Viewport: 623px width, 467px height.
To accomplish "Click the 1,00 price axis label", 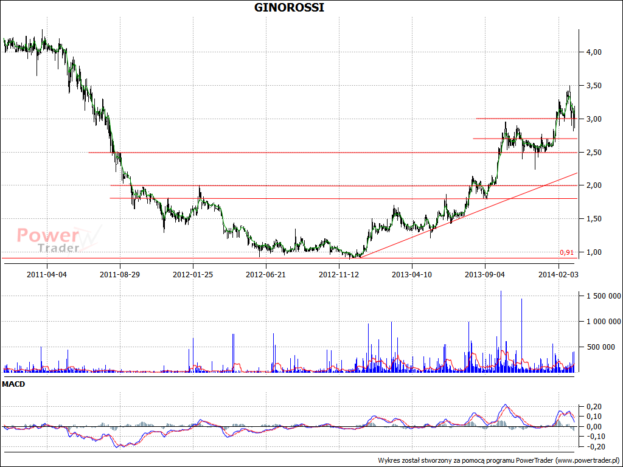I will 594,252.
